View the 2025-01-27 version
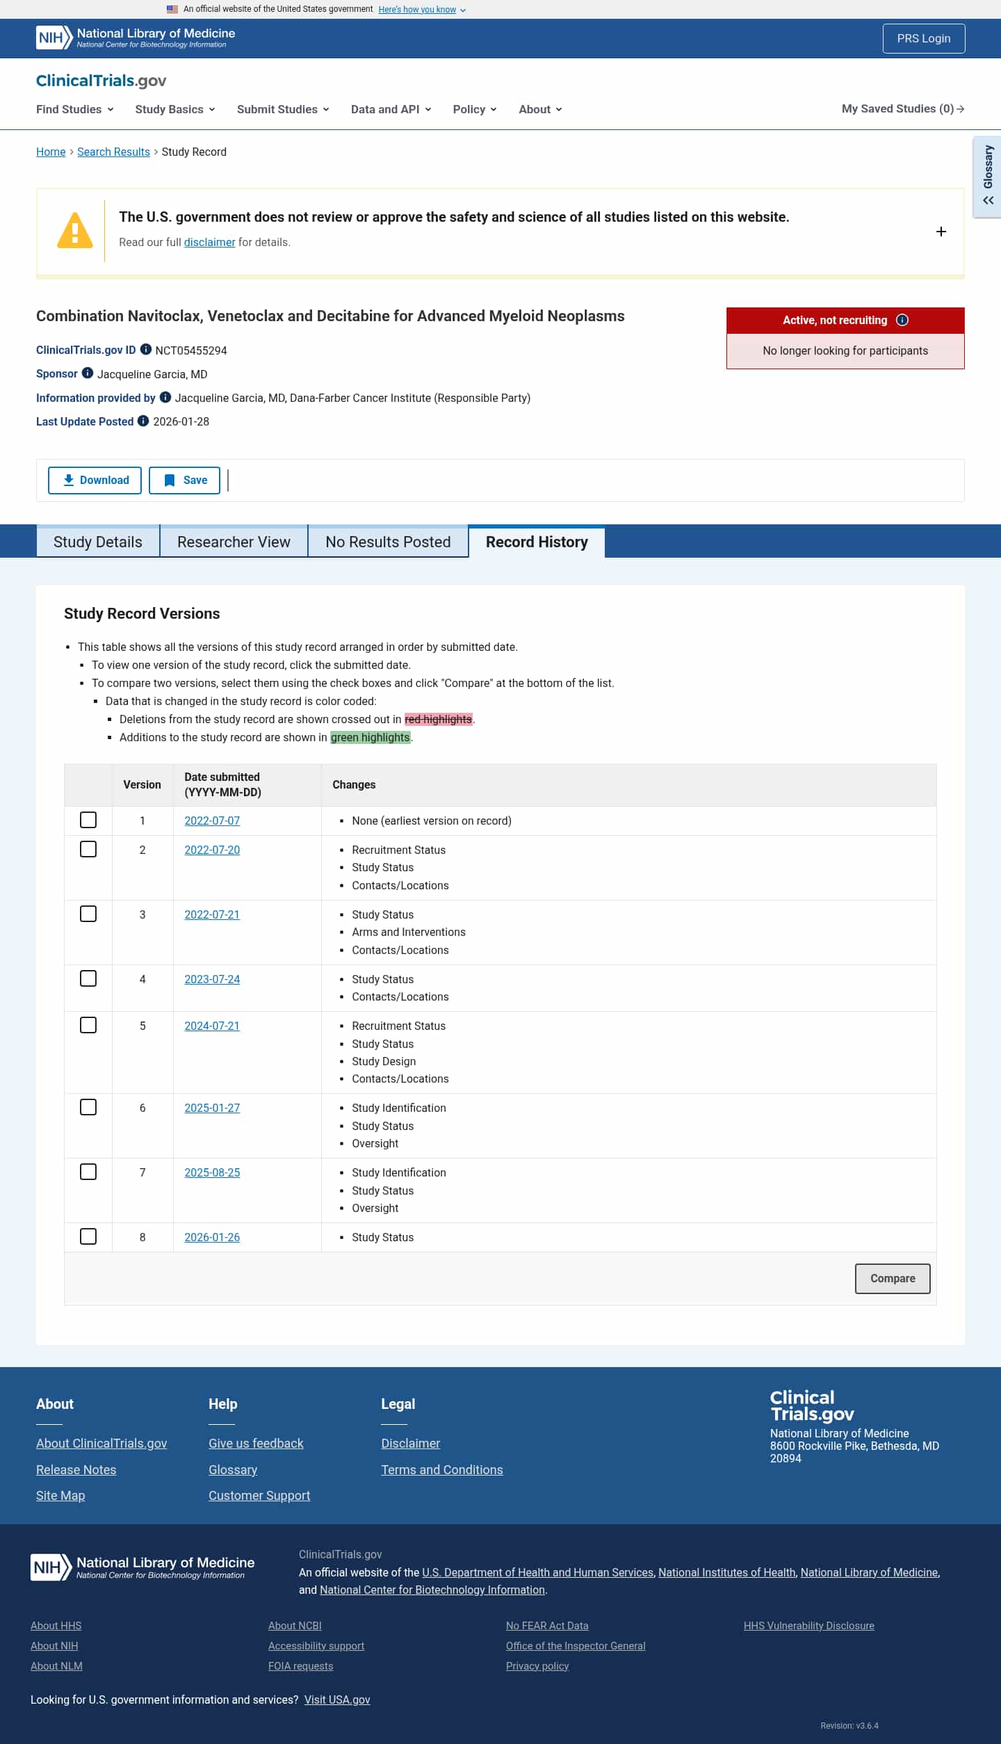Image resolution: width=1001 pixels, height=1744 pixels. [212, 1108]
